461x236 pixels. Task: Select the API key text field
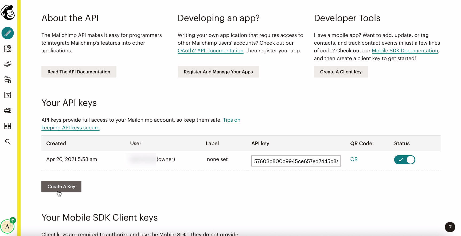pyautogui.click(x=296, y=161)
